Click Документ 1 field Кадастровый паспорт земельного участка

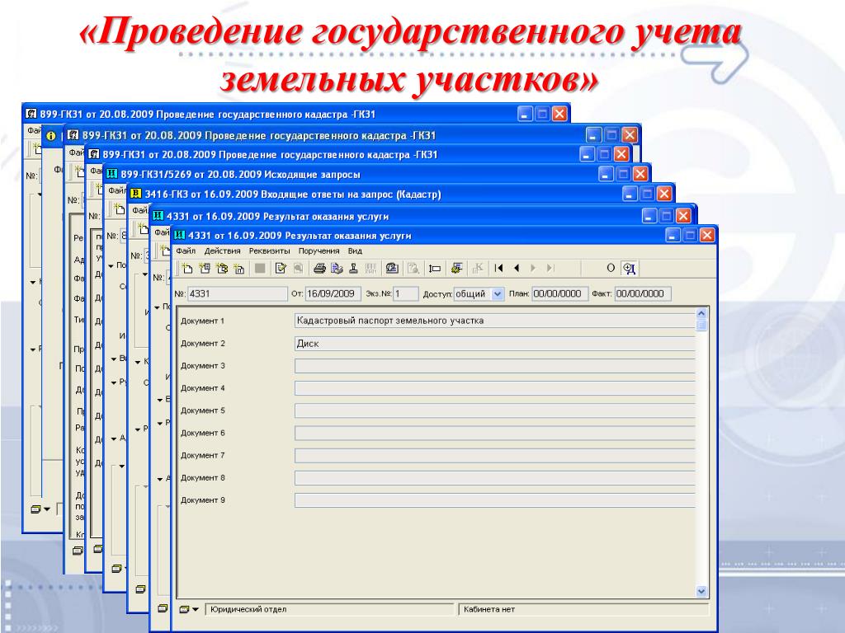495,321
